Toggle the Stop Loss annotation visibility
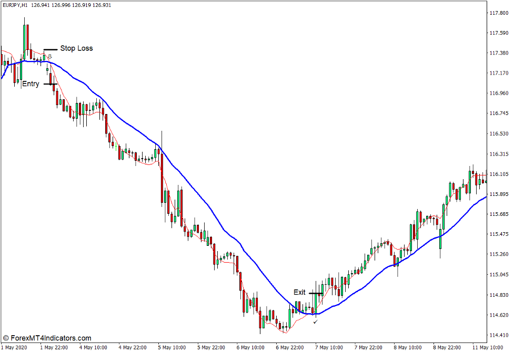This screenshot has width=514, height=353. 76,48
